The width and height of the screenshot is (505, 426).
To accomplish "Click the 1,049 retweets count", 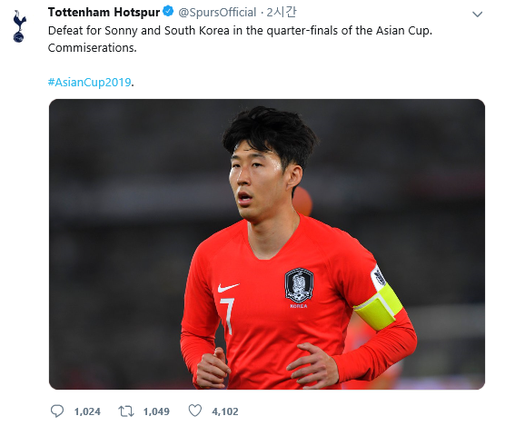I will 156,411.
